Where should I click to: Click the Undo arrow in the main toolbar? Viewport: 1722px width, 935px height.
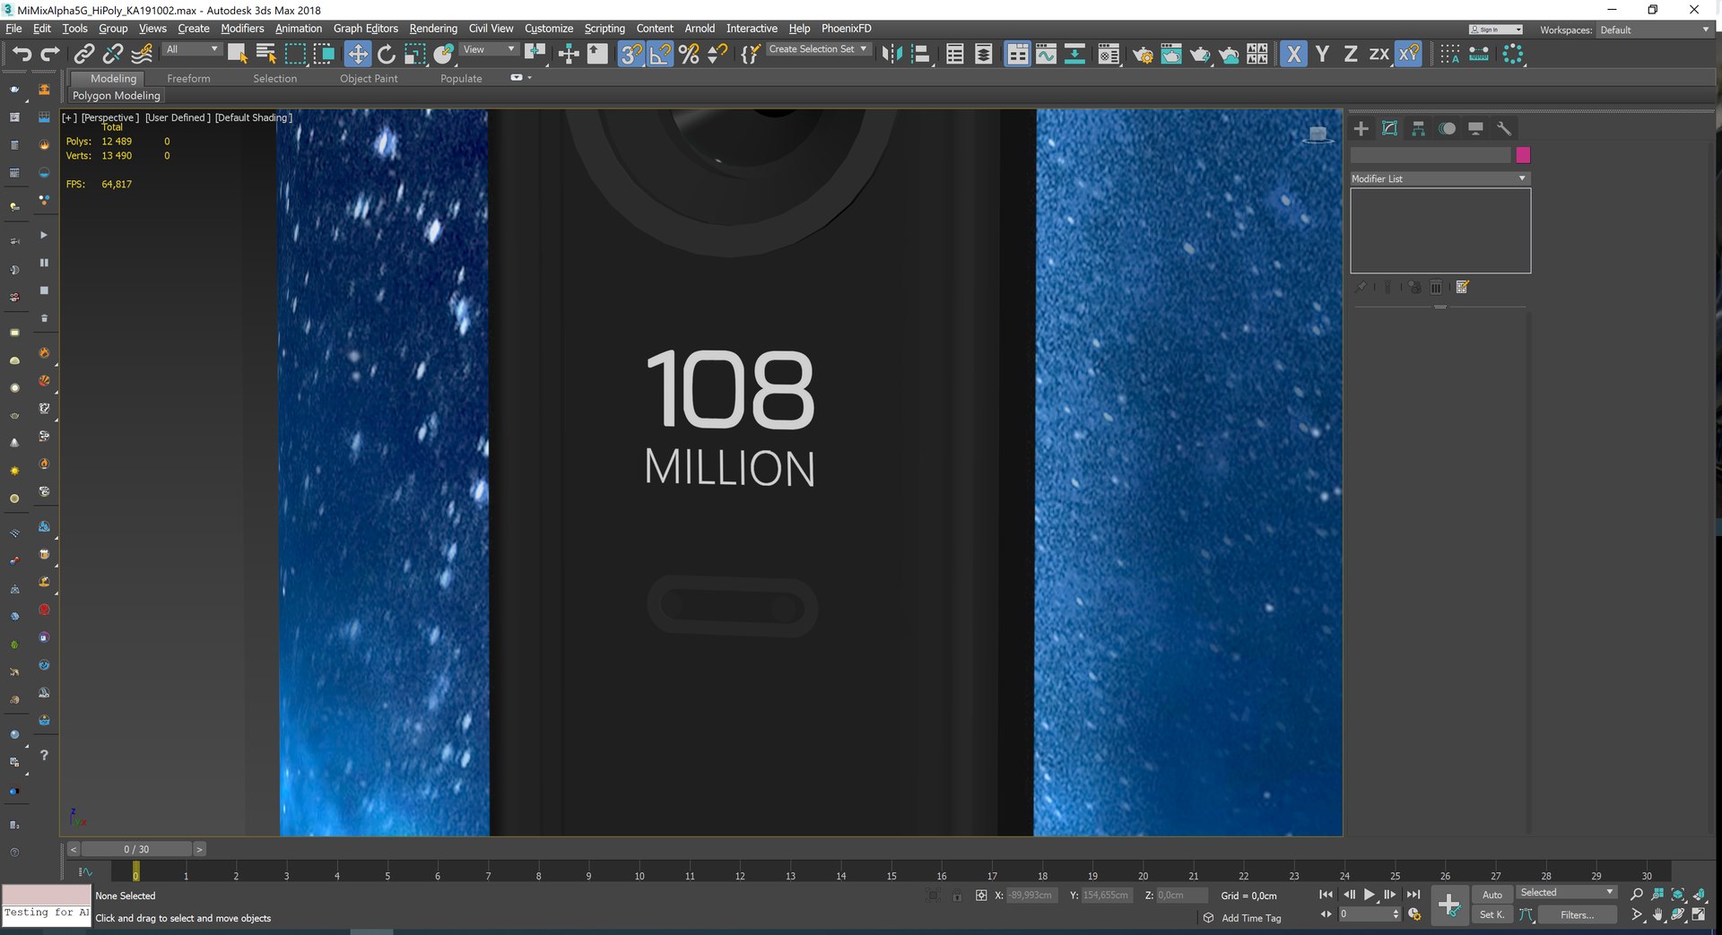22,55
